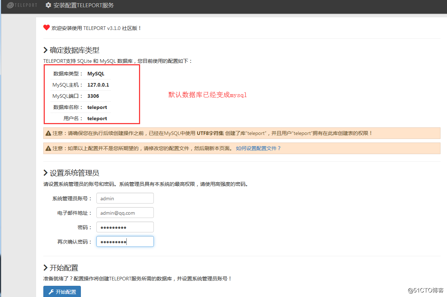Viewport: 447px width, 297px height.
Task: Focus the 系统管理员账号 input field
Action: pos(125,198)
